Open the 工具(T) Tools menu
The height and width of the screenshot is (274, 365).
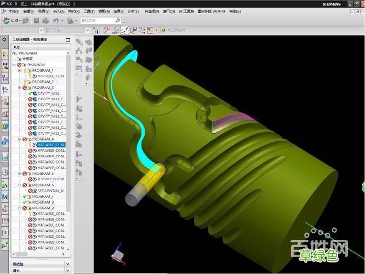(x=89, y=12)
